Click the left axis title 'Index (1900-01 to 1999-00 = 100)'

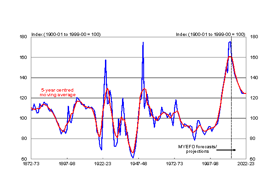click(x=66, y=35)
